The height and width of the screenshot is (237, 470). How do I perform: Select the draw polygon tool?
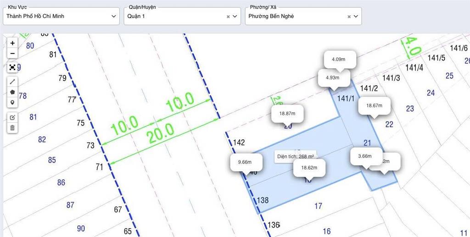tap(12, 92)
